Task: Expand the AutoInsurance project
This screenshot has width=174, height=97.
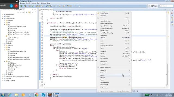Action: click(x=2, y=15)
